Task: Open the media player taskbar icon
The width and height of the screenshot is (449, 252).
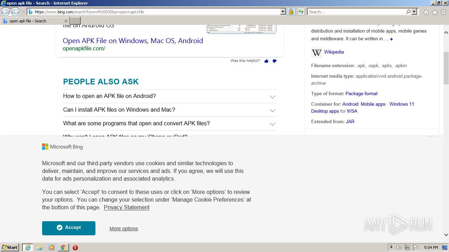Action: [x=52, y=247]
